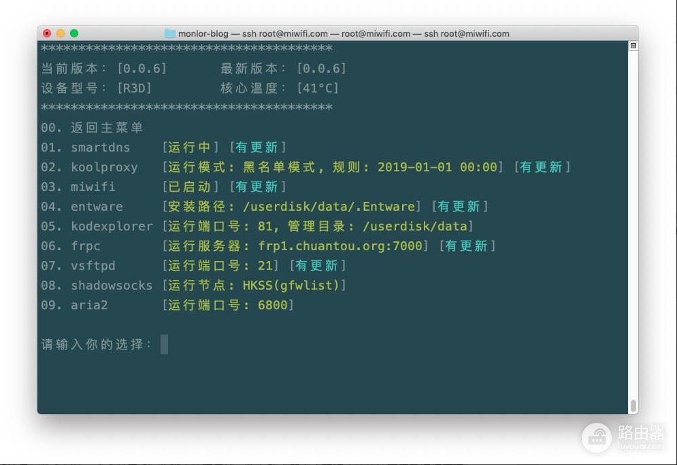This screenshot has height=465, width=677.
Task: Click the entware install path /userdisk/data/.Entware
Action: tap(329, 207)
